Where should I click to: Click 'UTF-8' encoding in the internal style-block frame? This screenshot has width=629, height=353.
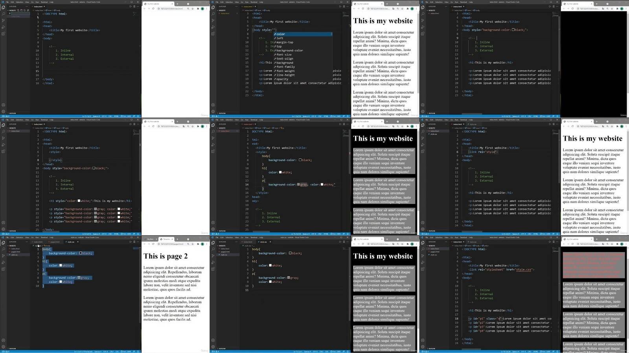point(314,234)
